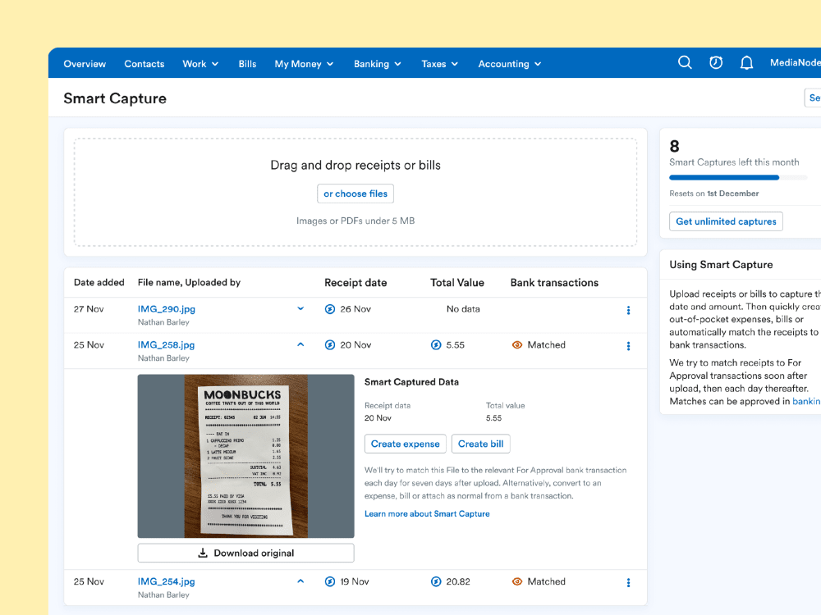The image size is (821, 615).
Task: Click the Create expense button
Action: [x=405, y=444]
